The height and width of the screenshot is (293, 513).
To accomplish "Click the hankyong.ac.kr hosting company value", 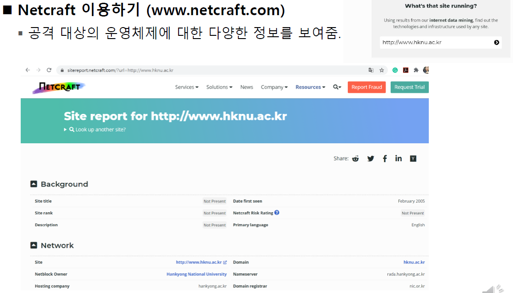I will tap(213, 286).
